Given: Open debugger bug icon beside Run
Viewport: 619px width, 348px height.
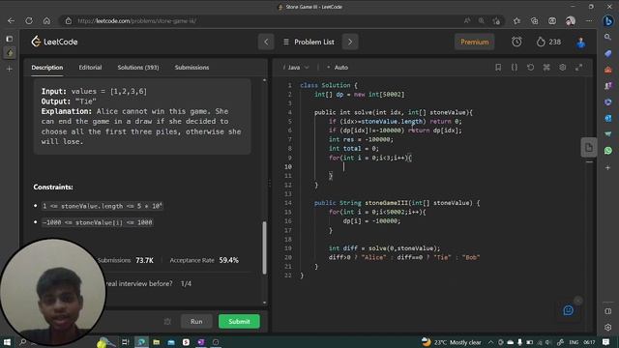Looking at the screenshot, I should [x=167, y=322].
